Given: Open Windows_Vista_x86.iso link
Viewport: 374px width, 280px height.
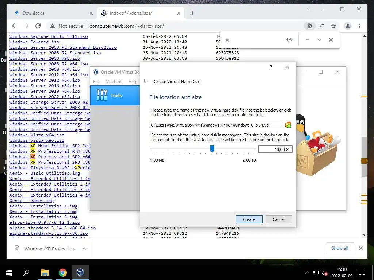Looking at the screenshot, I should click(37, 140).
